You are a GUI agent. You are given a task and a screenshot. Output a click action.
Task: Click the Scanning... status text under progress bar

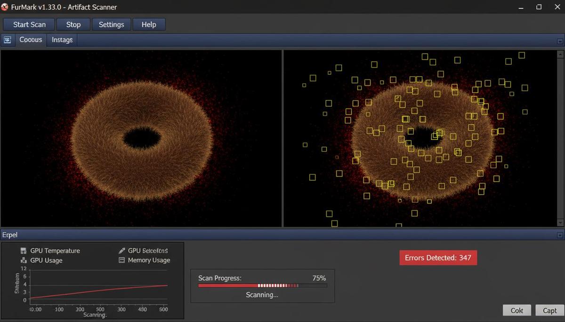pyautogui.click(x=262, y=295)
